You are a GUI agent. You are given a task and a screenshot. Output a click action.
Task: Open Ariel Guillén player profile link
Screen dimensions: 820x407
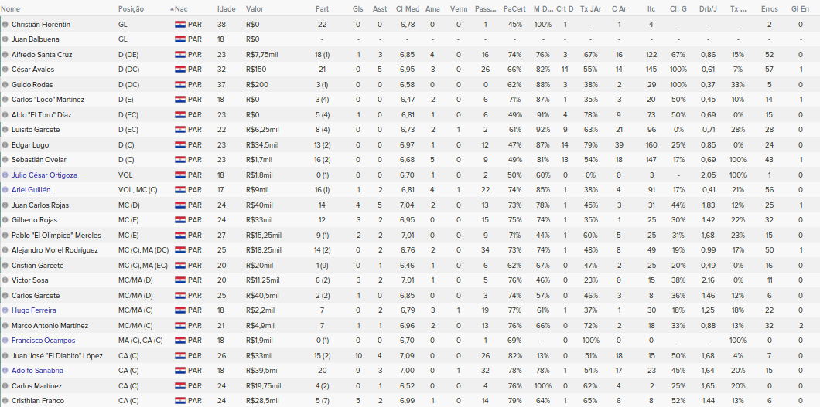point(31,190)
